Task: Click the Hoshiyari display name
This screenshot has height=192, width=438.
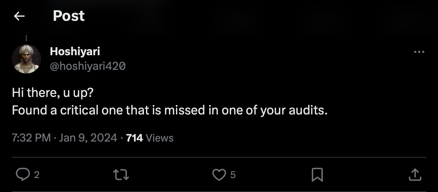Action: pyautogui.click(x=75, y=52)
